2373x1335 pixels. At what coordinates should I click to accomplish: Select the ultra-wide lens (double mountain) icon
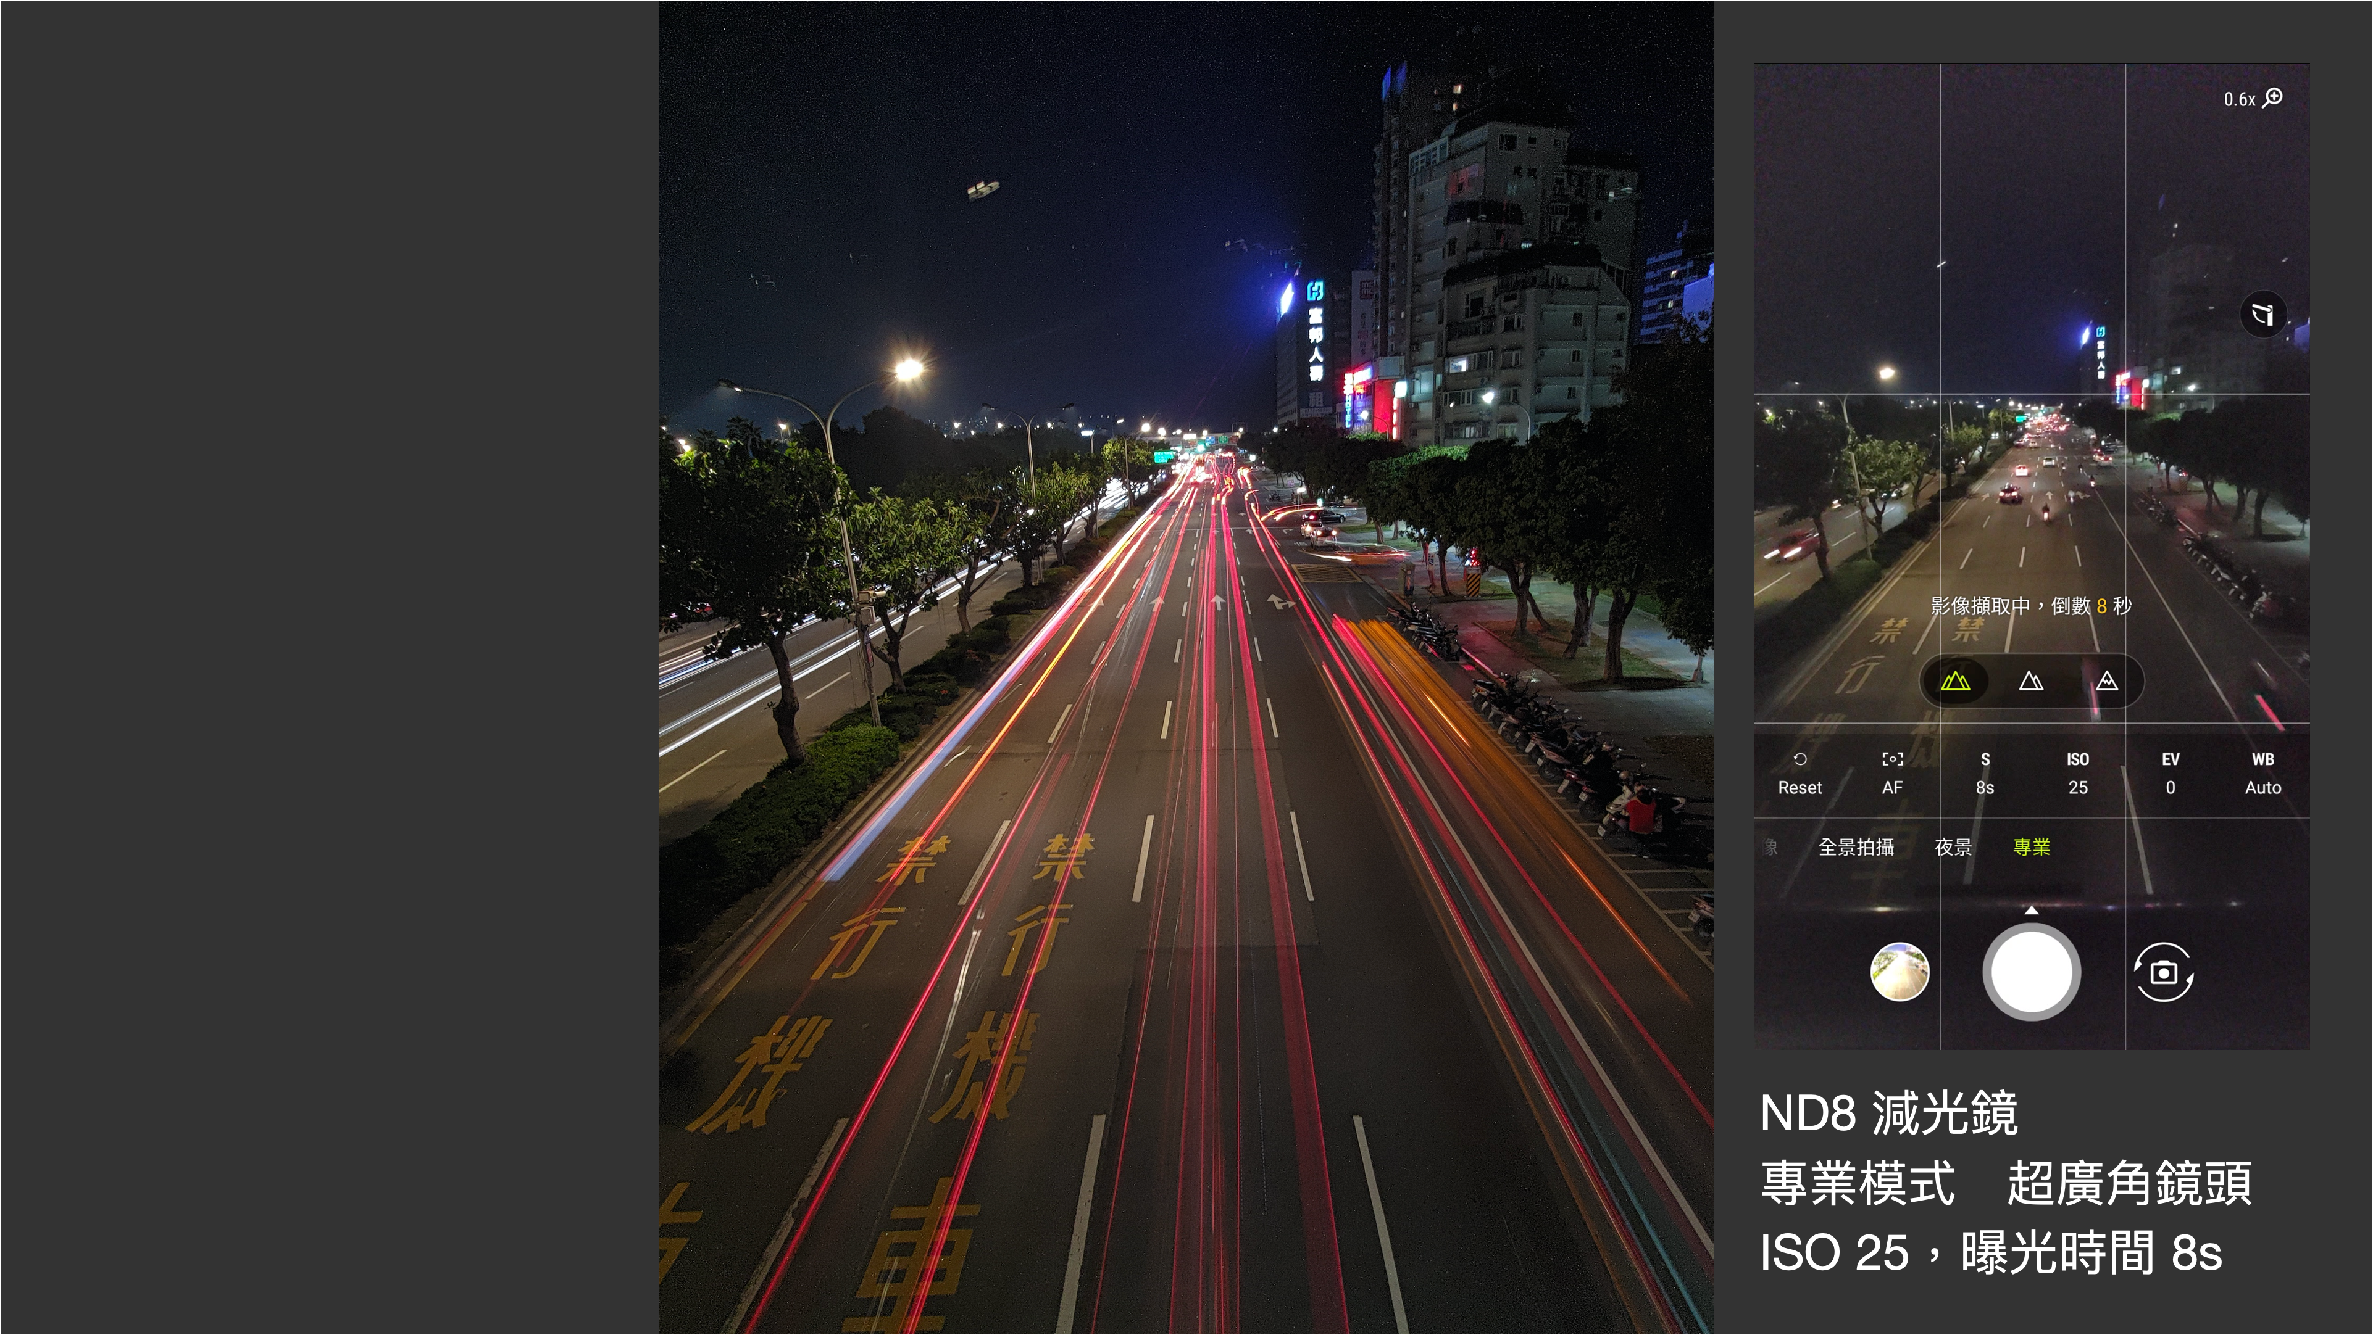(x=1955, y=681)
